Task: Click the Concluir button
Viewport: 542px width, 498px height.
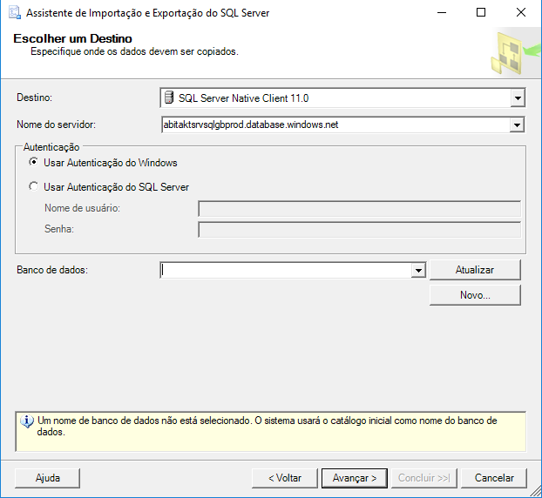Action: tap(424, 478)
